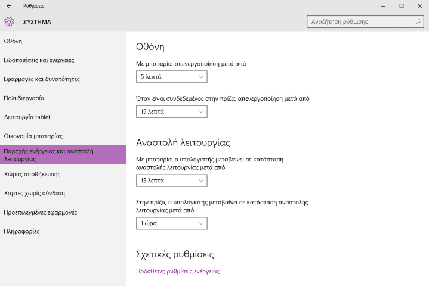
Task: Open Εφαρμογές και δυνατότητες section
Action: pos(42,79)
